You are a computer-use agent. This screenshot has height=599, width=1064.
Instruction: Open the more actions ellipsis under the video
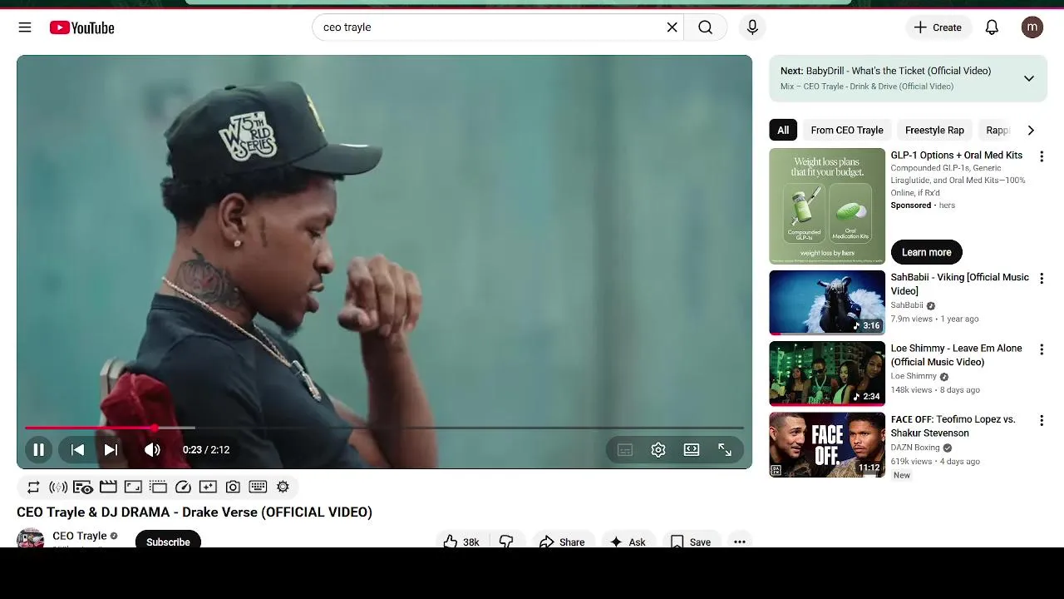pyautogui.click(x=739, y=542)
